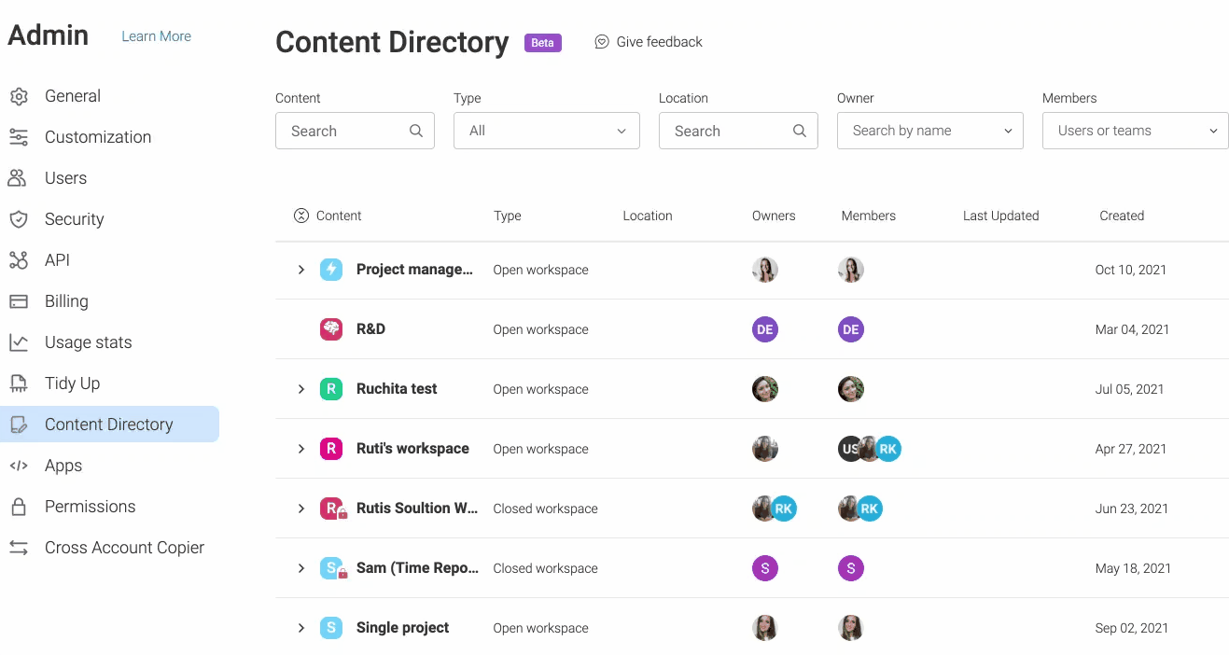
Task: Expand the Ruti's workspace row
Action: point(301,449)
